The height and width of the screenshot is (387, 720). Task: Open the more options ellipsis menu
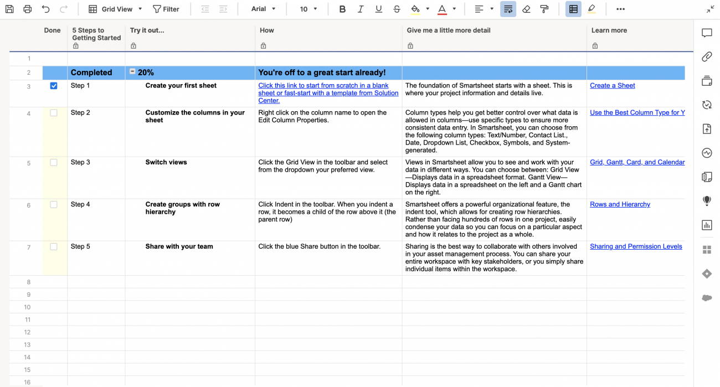[620, 9]
